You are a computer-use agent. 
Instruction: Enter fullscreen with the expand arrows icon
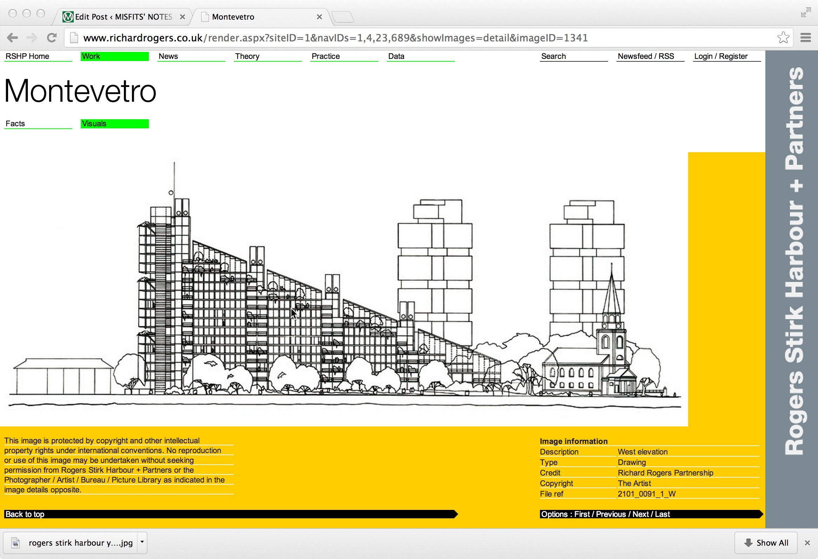806,12
